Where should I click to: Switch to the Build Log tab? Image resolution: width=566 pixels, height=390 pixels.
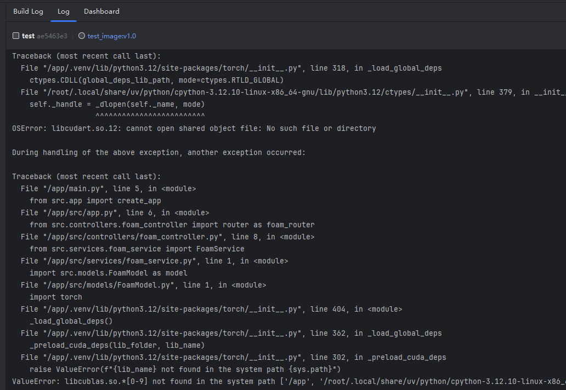[x=28, y=12]
